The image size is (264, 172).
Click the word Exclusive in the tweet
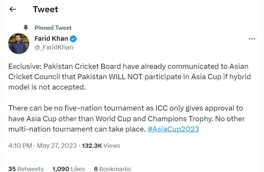point(23,67)
